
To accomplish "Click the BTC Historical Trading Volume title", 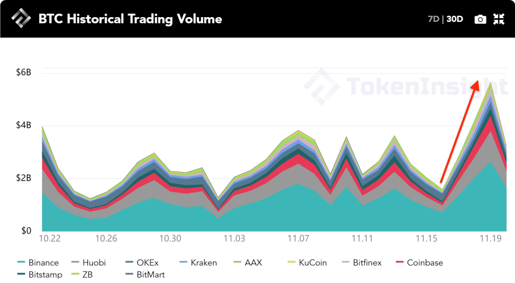I will 130,19.
